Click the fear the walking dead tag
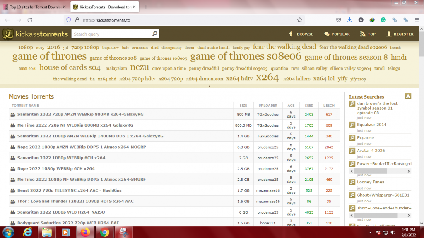The height and width of the screenshot is (238, 424). [x=284, y=47]
